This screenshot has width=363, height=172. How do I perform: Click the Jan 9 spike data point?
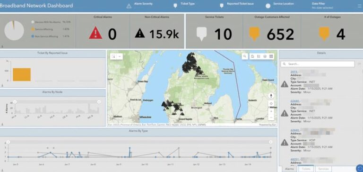[130, 148]
